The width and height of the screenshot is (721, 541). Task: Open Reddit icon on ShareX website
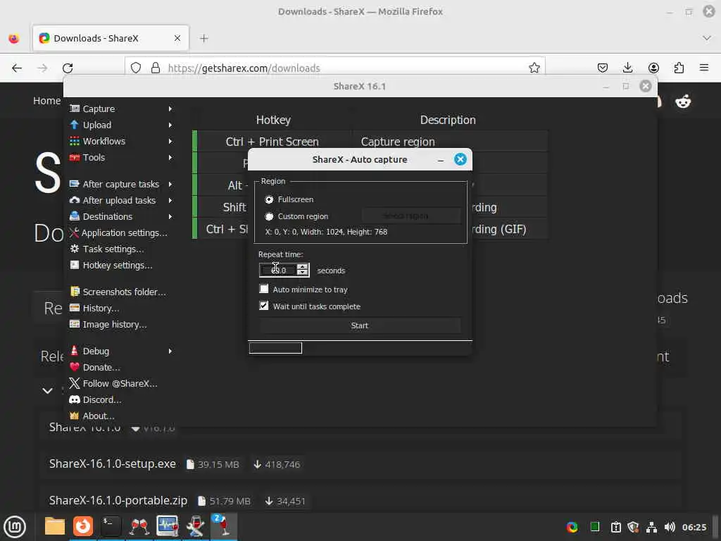click(x=683, y=101)
